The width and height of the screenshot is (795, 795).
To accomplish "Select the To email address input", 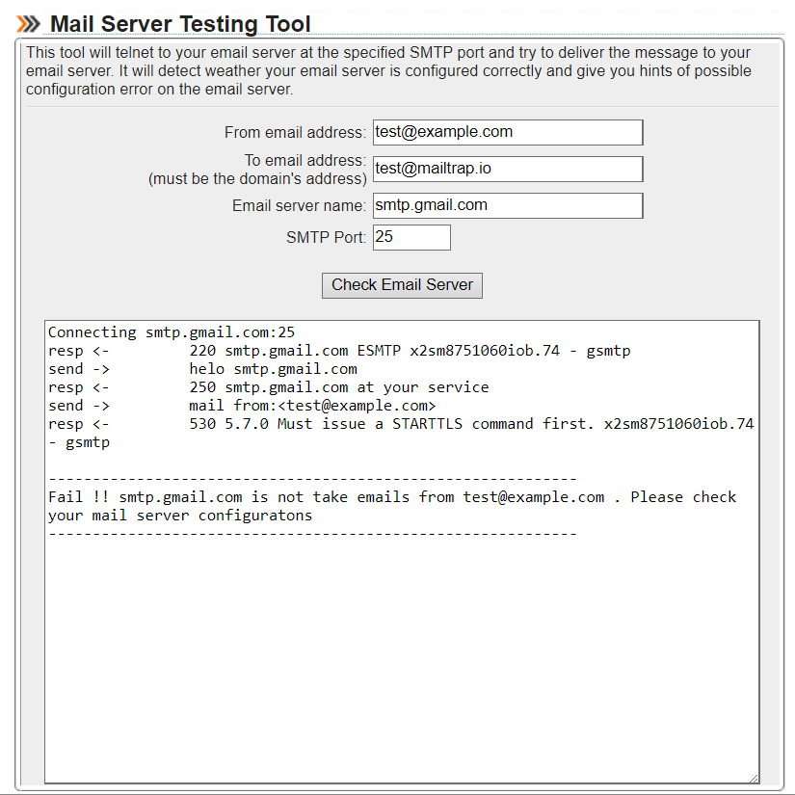I will pyautogui.click(x=508, y=169).
